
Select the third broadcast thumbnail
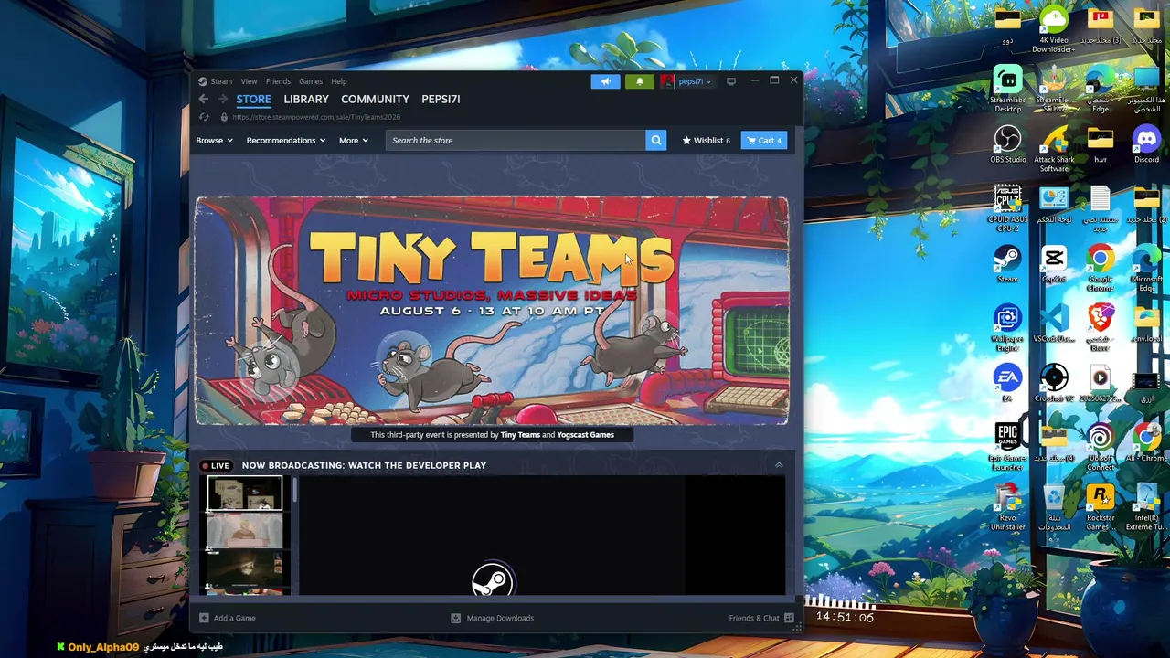pyautogui.click(x=244, y=570)
